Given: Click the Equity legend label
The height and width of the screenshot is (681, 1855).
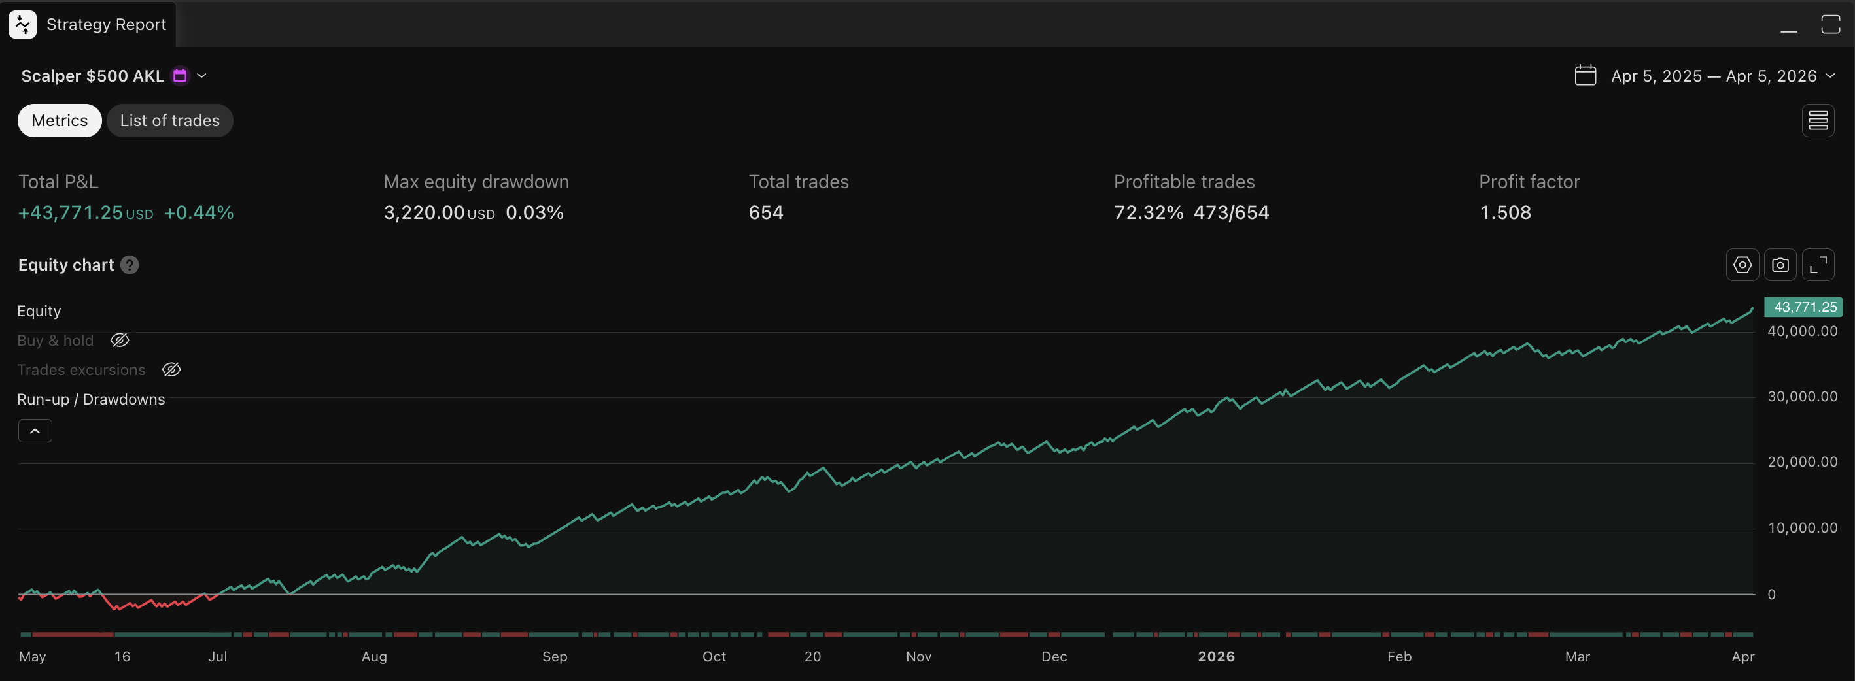Looking at the screenshot, I should [39, 310].
